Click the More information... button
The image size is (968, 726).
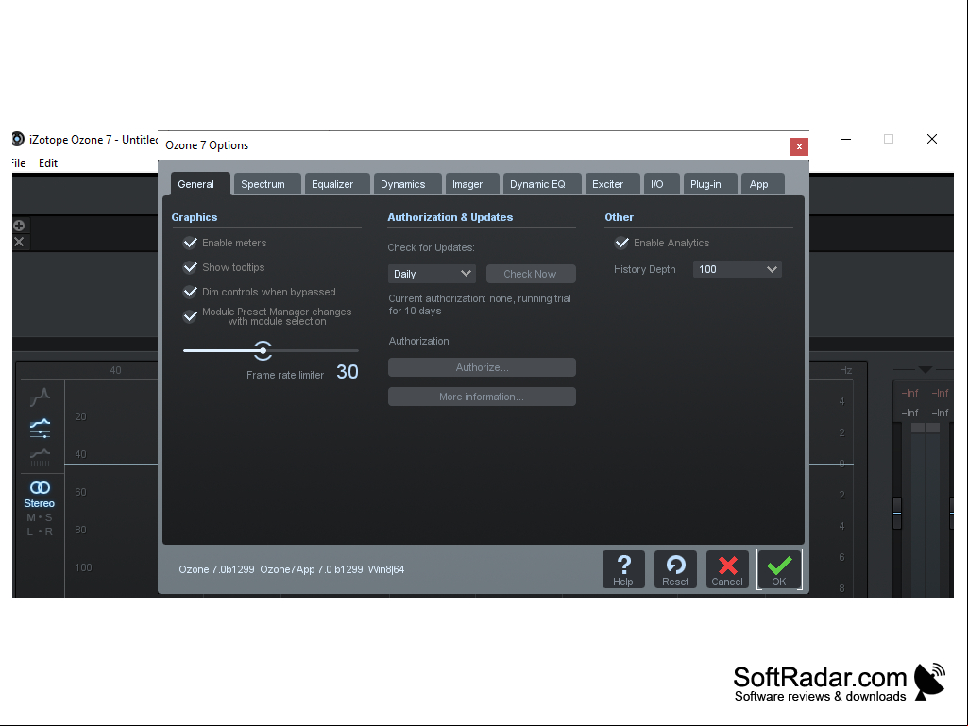click(483, 397)
